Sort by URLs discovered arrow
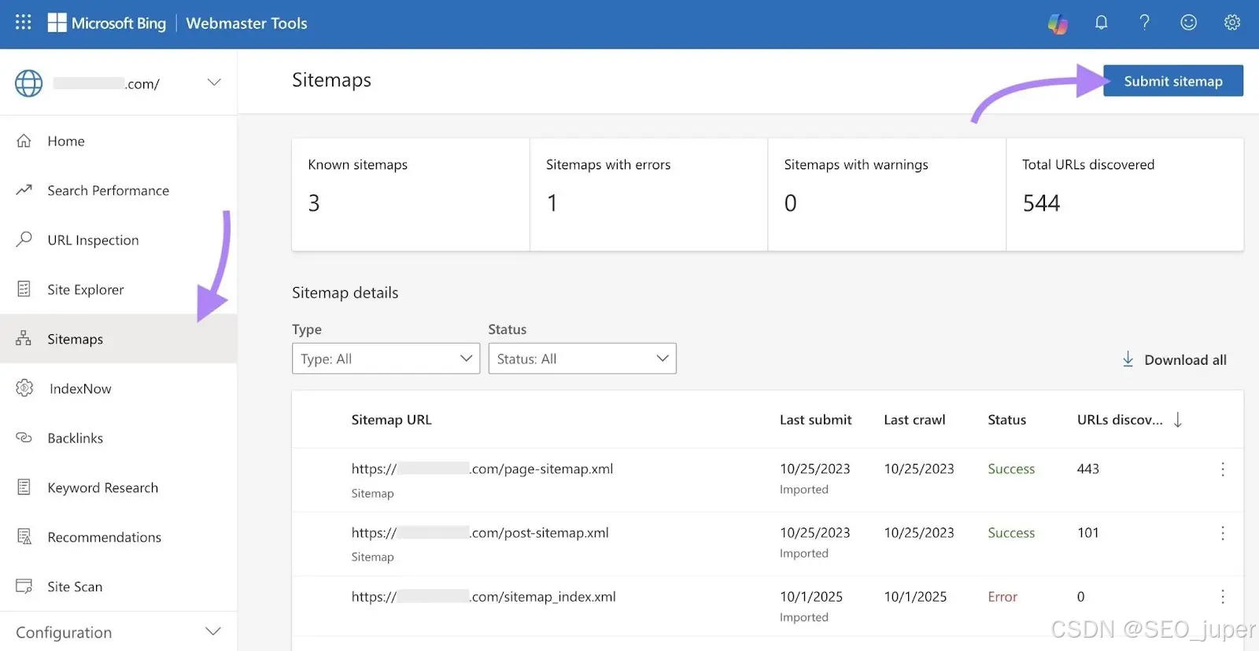Image resolution: width=1259 pixels, height=651 pixels. coord(1178,420)
